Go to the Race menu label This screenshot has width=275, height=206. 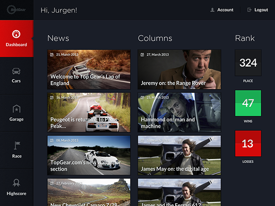click(17, 156)
